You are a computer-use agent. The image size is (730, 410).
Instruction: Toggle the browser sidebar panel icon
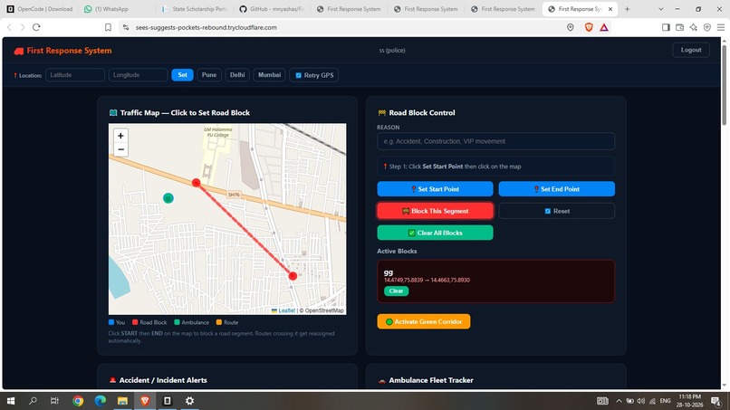click(666, 27)
